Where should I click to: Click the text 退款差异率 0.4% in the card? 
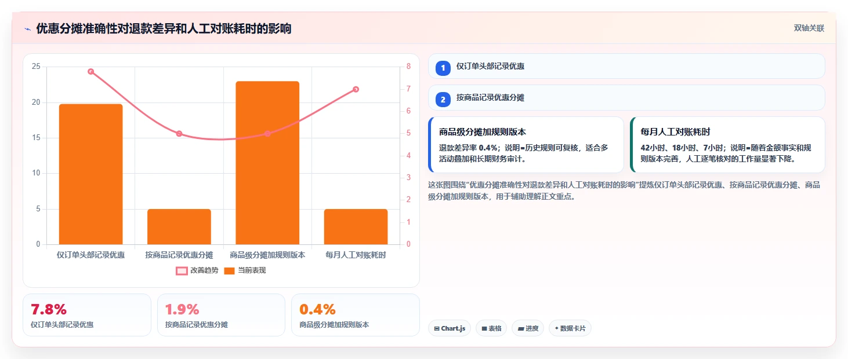[468, 148]
